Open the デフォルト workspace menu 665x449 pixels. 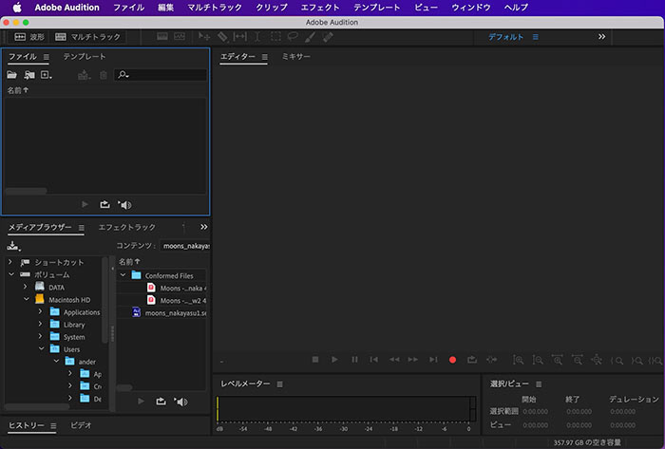(x=536, y=37)
